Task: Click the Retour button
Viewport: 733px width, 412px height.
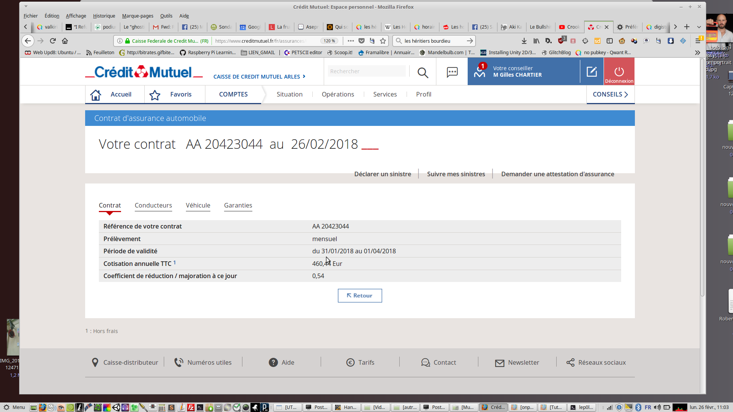Action: pos(360,296)
